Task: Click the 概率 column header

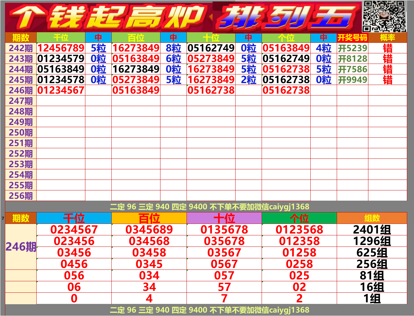Action: coord(387,38)
